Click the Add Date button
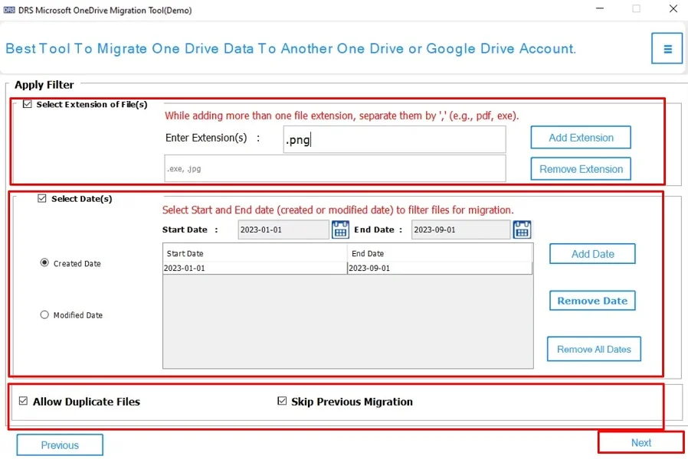This screenshot has height=459, width=688. point(591,253)
